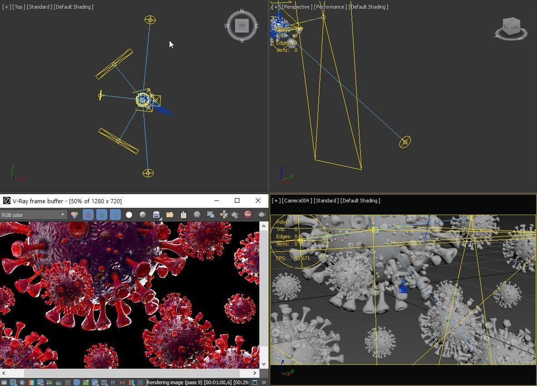Toggle ICC curve correction icon

[x=95, y=382]
